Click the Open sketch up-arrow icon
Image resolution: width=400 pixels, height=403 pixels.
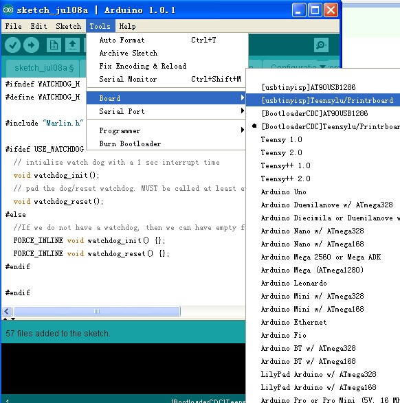(72, 45)
